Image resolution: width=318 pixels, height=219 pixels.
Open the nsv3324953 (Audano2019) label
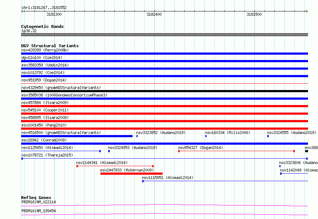tap(133, 148)
